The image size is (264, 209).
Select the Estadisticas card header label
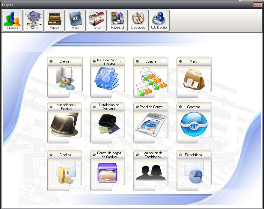coord(193,155)
